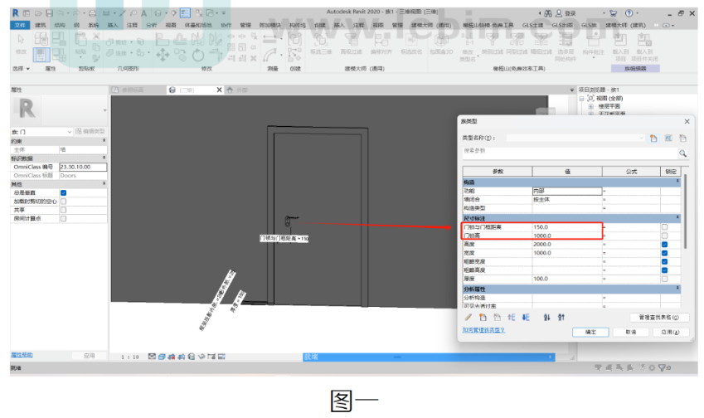
Task: Switch to the 结构 ribbon tab
Action: point(59,25)
